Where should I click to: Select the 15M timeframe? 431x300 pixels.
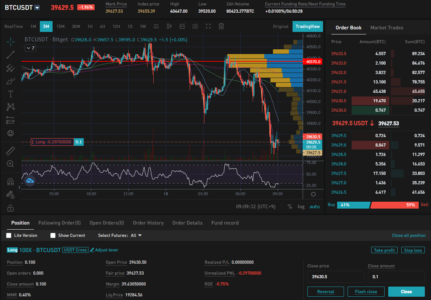[61, 26]
